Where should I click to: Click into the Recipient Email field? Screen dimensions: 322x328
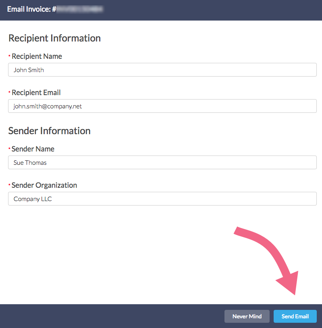pyautogui.click(x=162, y=106)
